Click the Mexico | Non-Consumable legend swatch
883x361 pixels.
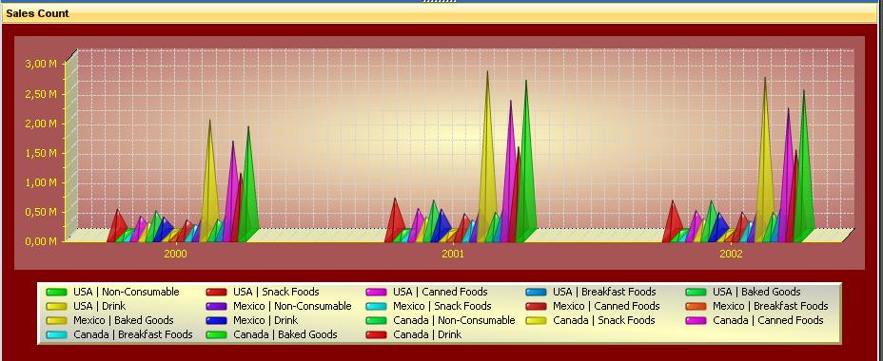pos(216,307)
